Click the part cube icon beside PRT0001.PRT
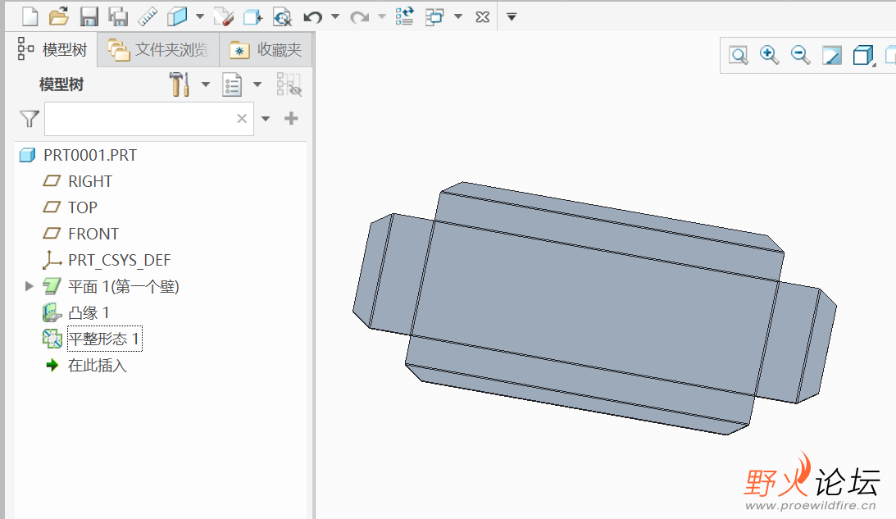Image resolution: width=896 pixels, height=519 pixels. (x=27, y=156)
